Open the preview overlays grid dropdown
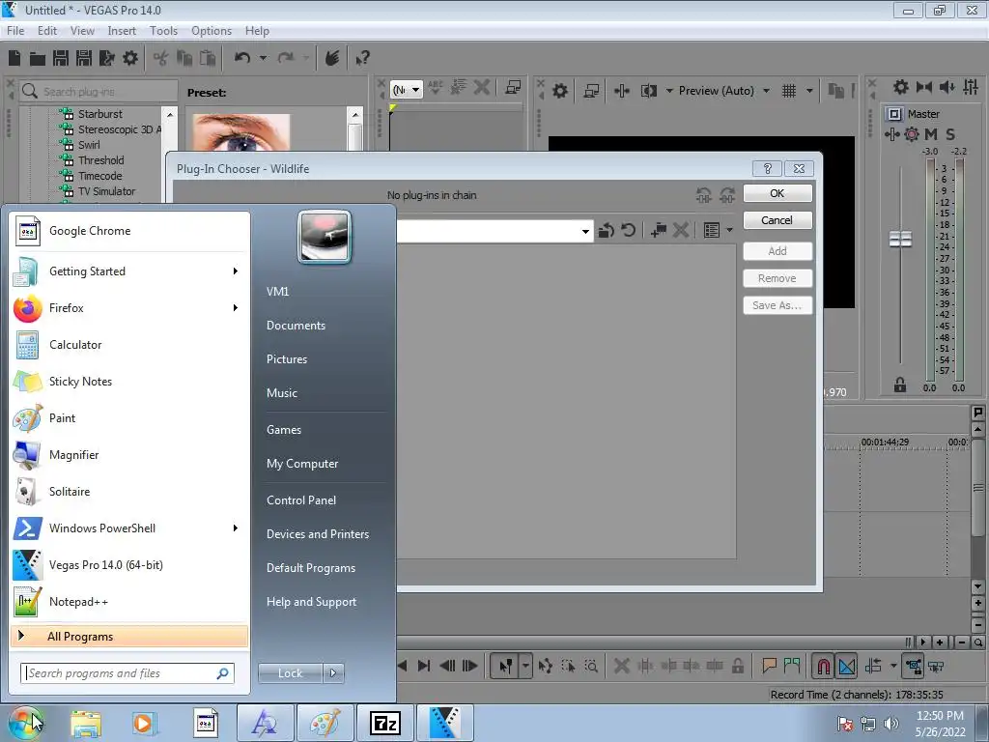The image size is (989, 742). [809, 91]
